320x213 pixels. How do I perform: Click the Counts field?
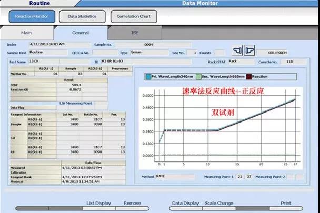pyautogui.click(x=220, y=53)
